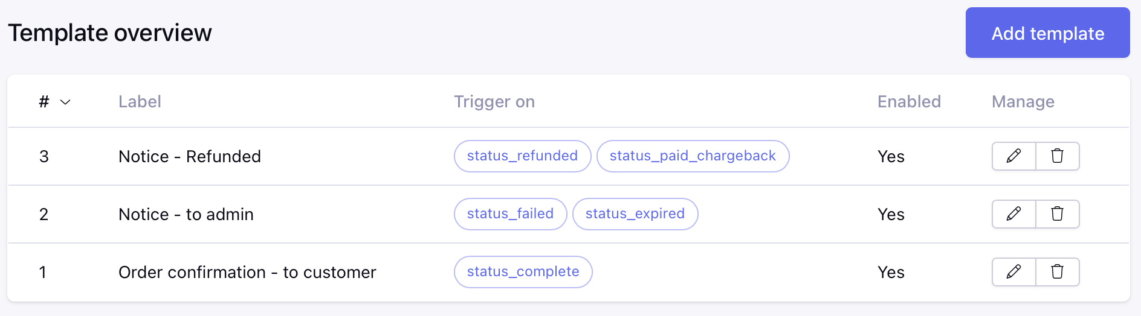1141x316 pixels.
Task: Open the Notice - to admin row label
Action: click(x=186, y=214)
